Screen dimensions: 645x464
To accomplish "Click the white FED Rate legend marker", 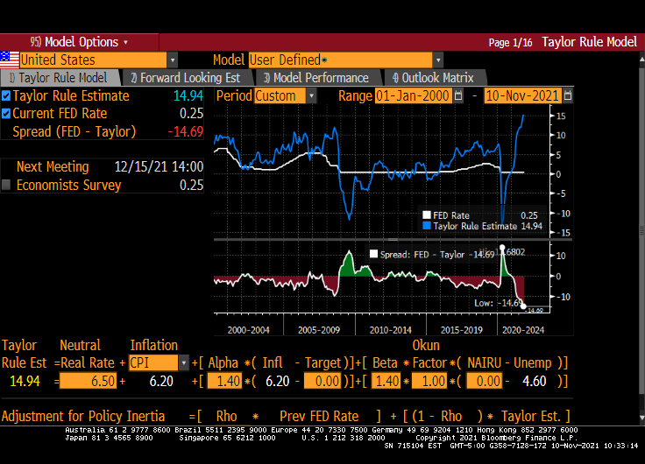I will tap(427, 214).
